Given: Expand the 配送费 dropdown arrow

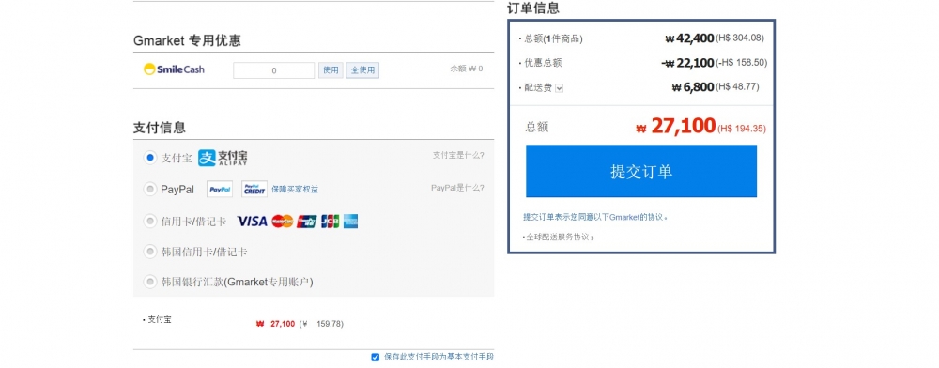Looking at the screenshot, I should tap(560, 88).
